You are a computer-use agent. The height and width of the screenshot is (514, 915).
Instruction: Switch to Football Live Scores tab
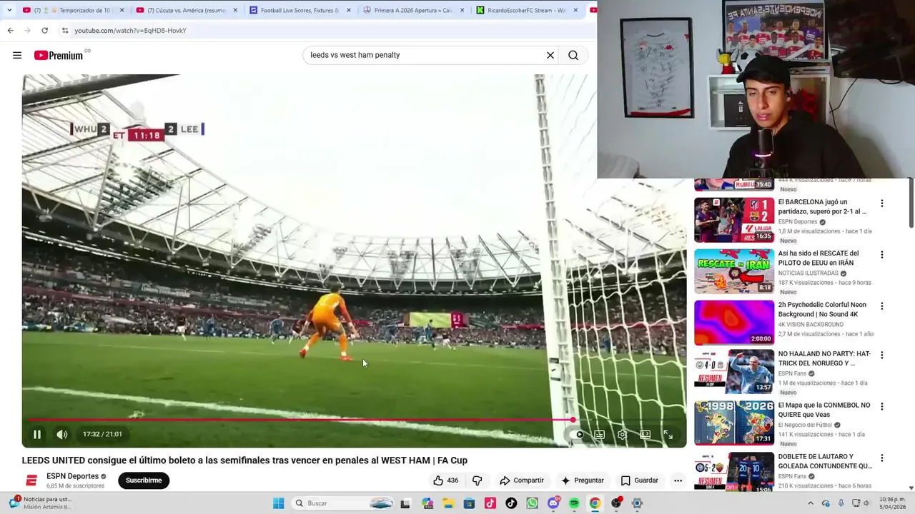[300, 10]
